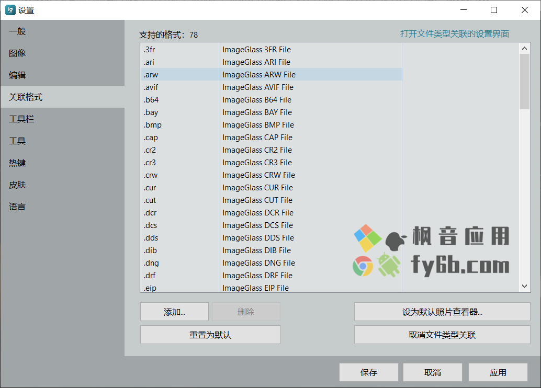Click the ImageGlass CR2 File description
541x388 pixels.
click(257, 150)
